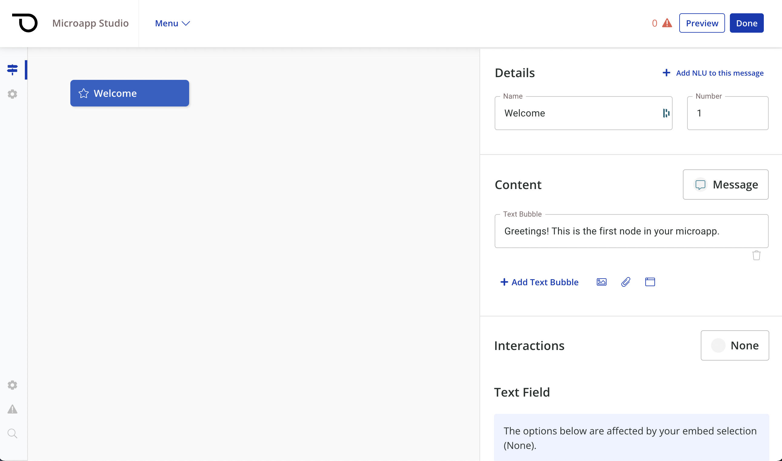Image resolution: width=782 pixels, height=461 pixels.
Task: Click Add NLU to this message
Action: pos(713,73)
